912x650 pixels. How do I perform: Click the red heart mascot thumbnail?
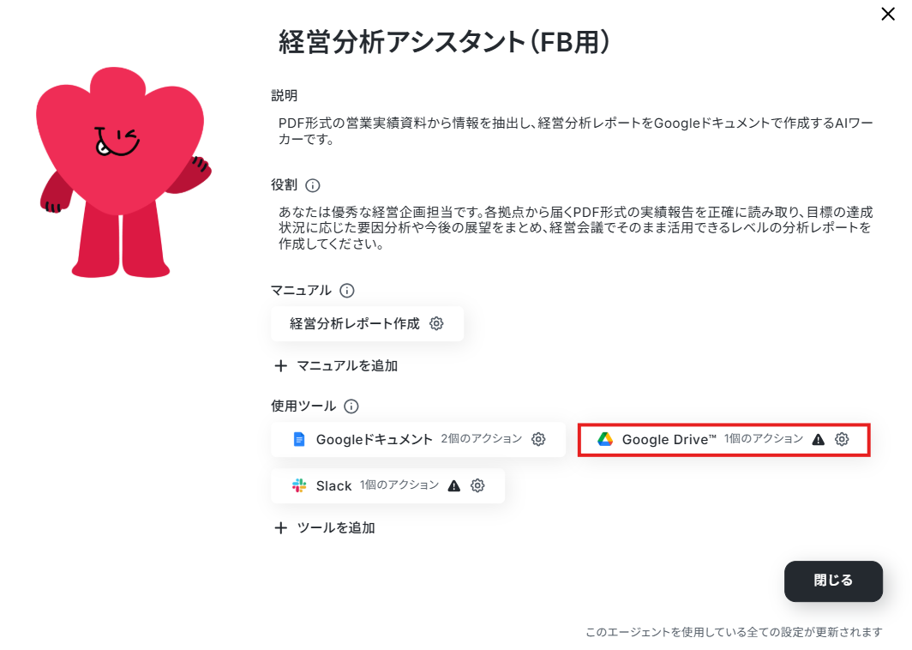pos(122,173)
